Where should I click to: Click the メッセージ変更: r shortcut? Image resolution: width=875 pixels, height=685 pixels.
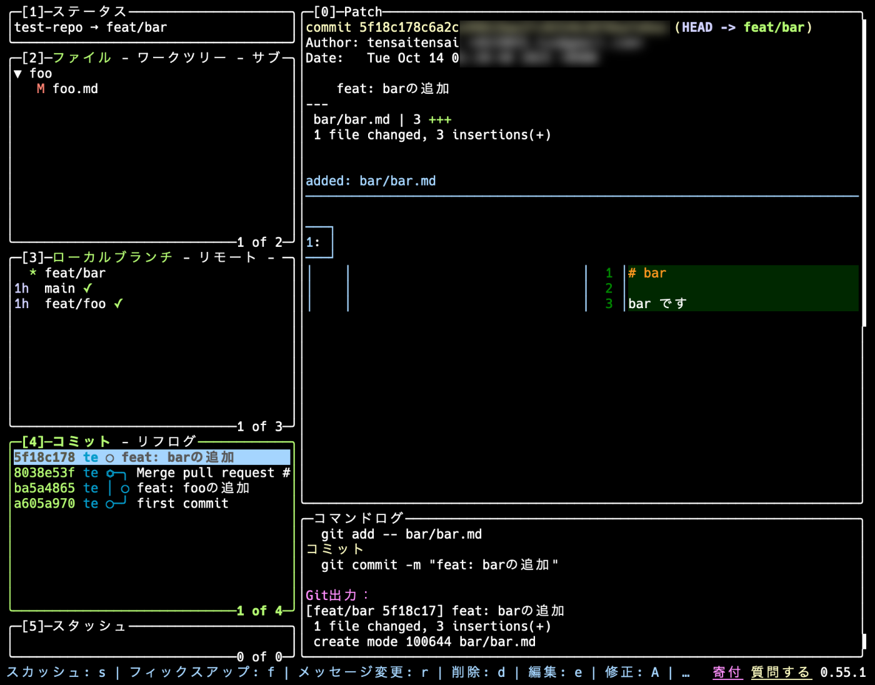(363, 672)
